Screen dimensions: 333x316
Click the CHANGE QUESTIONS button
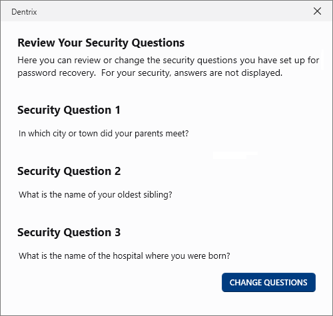point(268,282)
